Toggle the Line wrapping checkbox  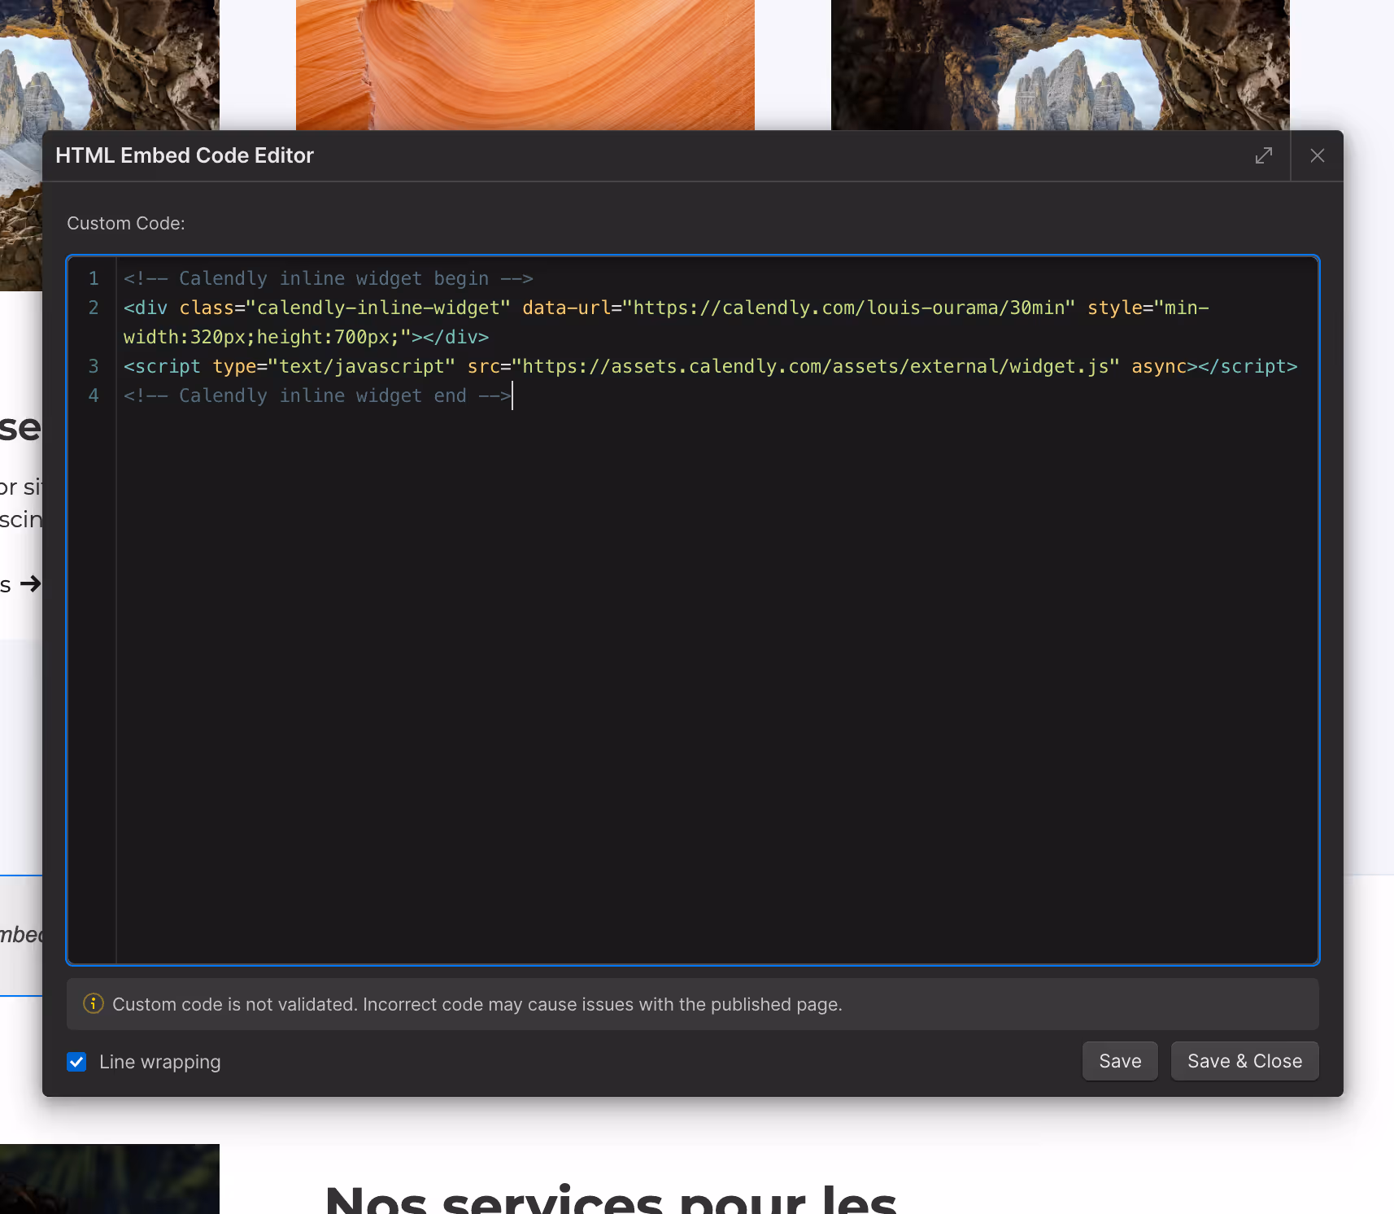tap(76, 1062)
